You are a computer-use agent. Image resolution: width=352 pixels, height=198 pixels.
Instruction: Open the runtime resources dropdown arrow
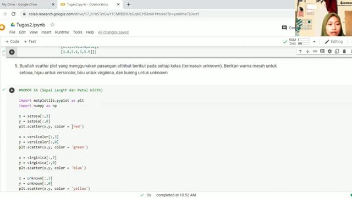tap(314, 42)
